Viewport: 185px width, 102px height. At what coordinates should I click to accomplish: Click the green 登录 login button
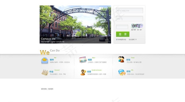tap(123, 34)
